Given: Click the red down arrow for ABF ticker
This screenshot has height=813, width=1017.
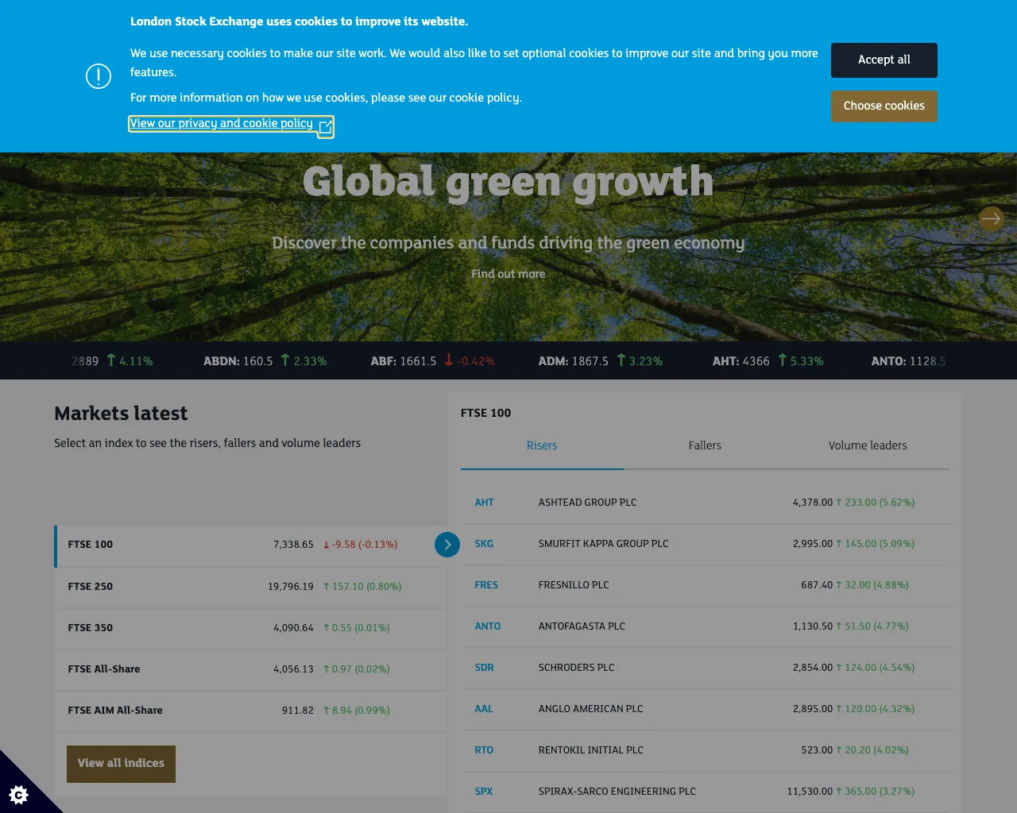Looking at the screenshot, I should point(449,360).
